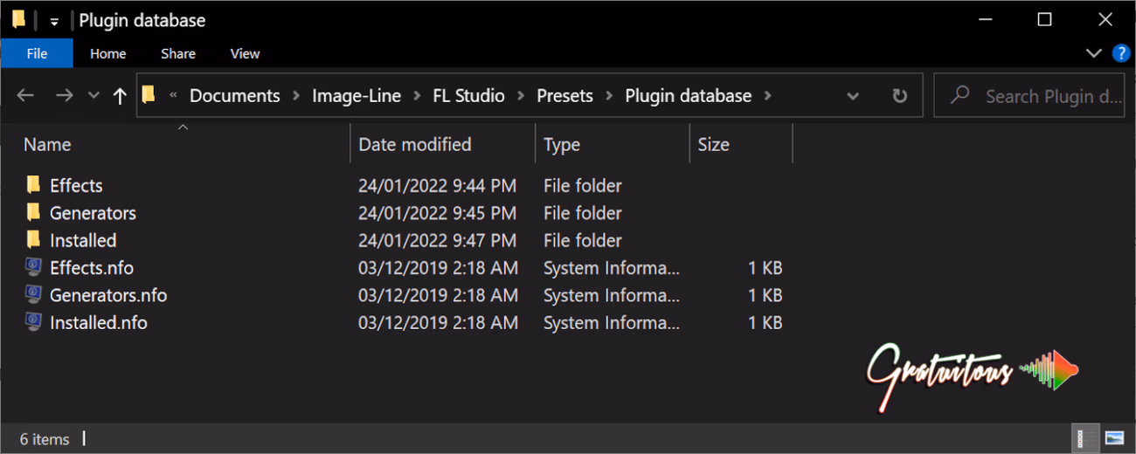
Task: Open the File menu
Action: pyautogui.click(x=37, y=53)
